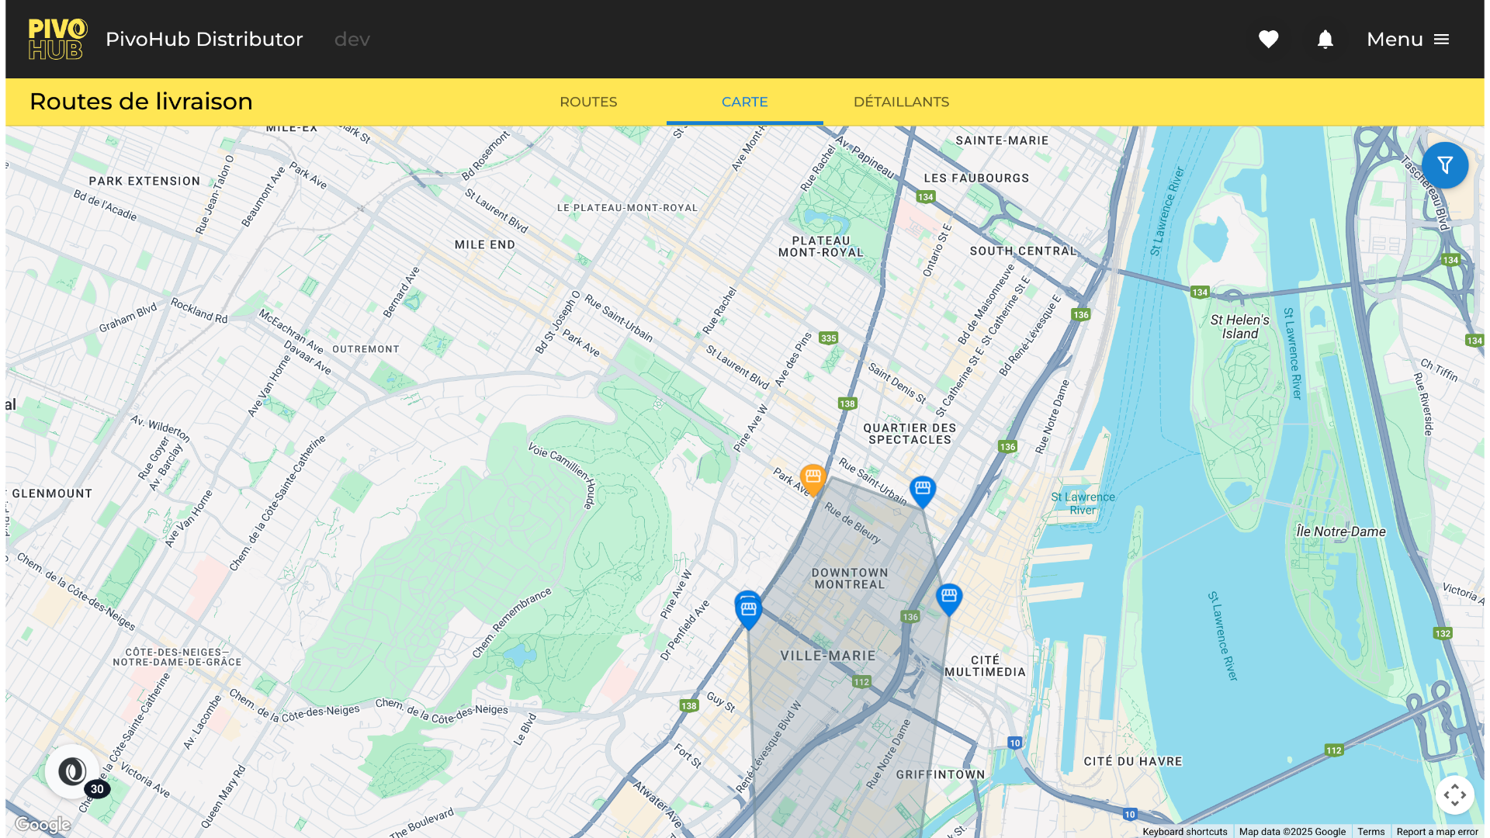
Task: Switch to the ROUTES tab
Action: point(588,102)
